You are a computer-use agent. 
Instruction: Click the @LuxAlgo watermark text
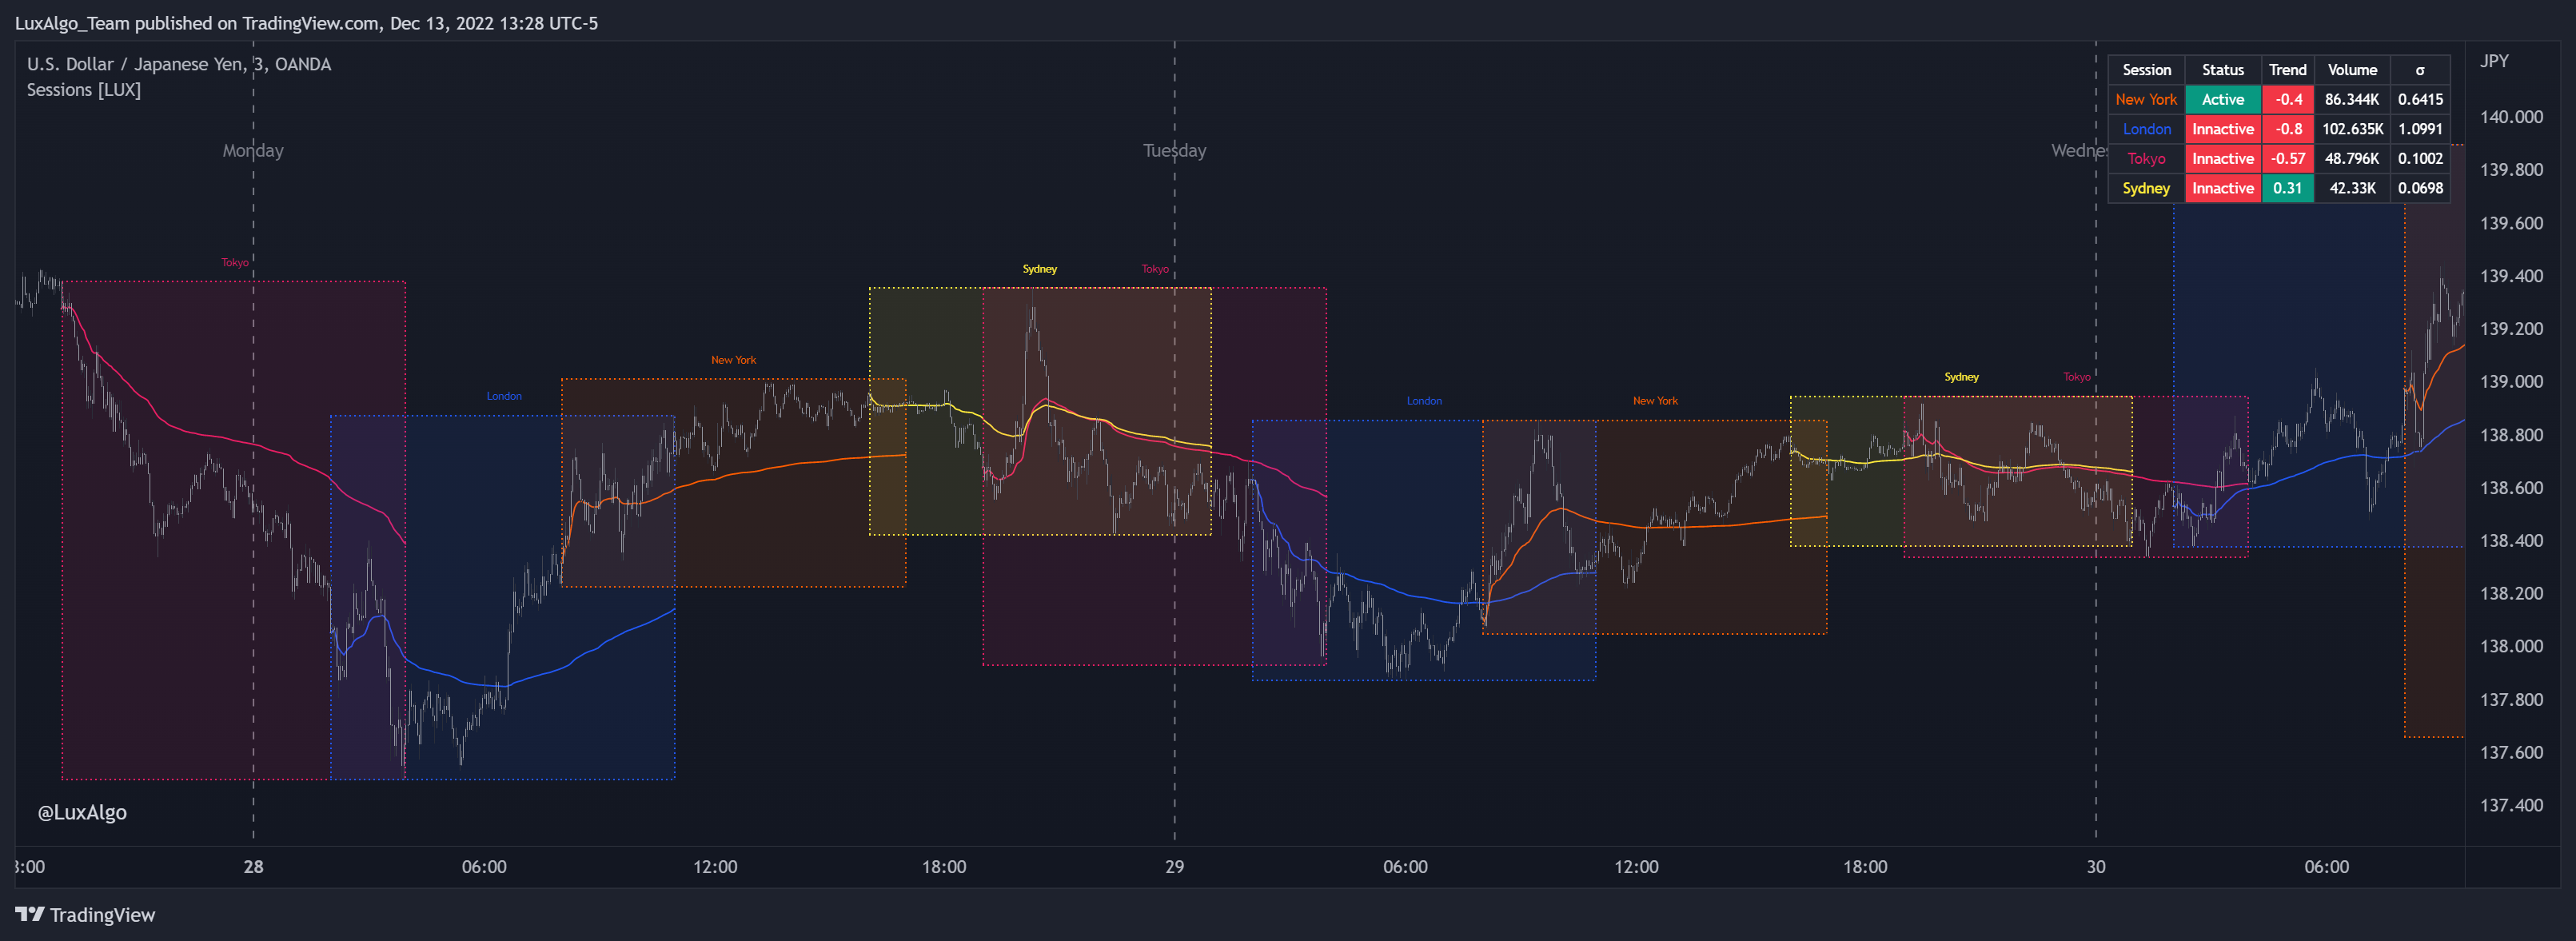(x=82, y=812)
